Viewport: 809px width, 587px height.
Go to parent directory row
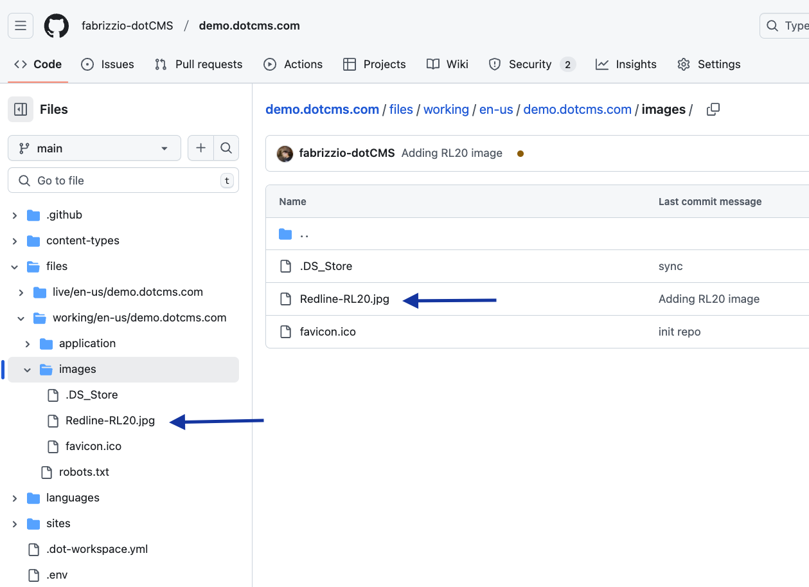[x=304, y=234]
